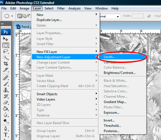
Task: Select the Lasso tool
Action: click(x=5, y=51)
